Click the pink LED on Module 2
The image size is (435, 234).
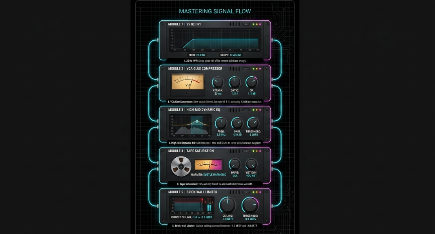pos(260,68)
